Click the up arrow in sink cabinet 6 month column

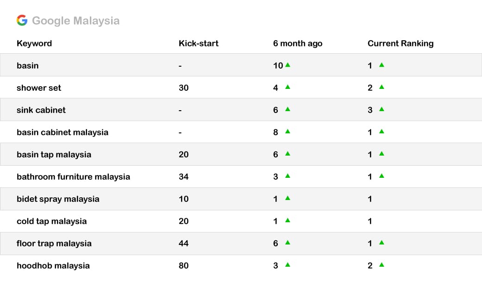click(288, 109)
